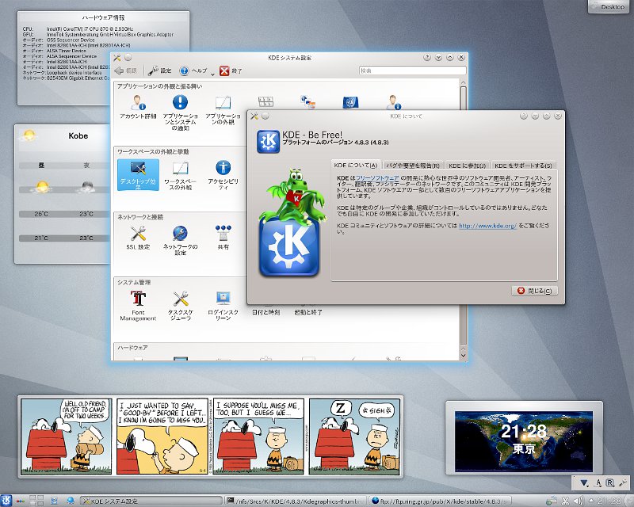Open アカウント詳細 in the first settings section

click(x=138, y=107)
